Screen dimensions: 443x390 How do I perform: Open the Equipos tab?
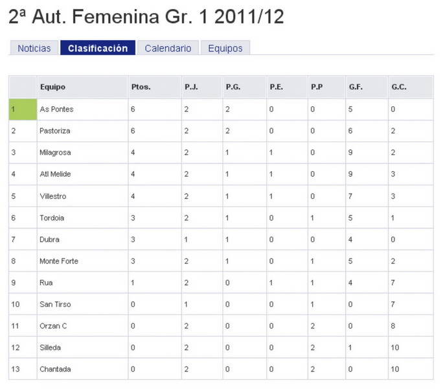click(x=225, y=48)
